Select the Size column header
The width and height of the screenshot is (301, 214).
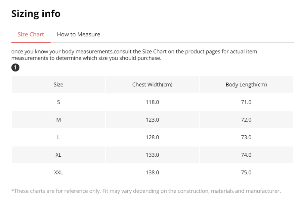point(59,85)
